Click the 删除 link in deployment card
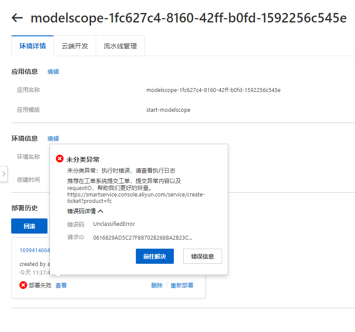Viewport: 355px width, 332px height. pos(157,285)
